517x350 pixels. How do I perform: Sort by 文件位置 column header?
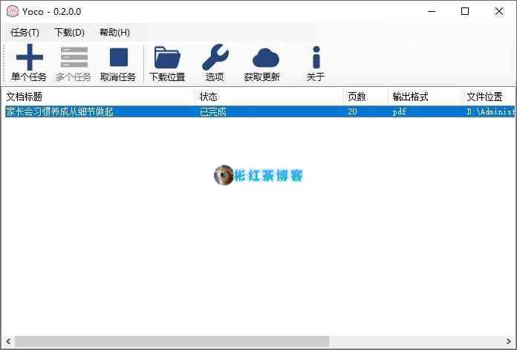pos(489,97)
